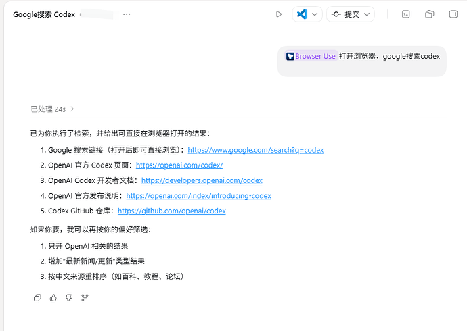Click the copy windows icon in header
Viewport: 467px width, 331px height.
tap(430, 14)
